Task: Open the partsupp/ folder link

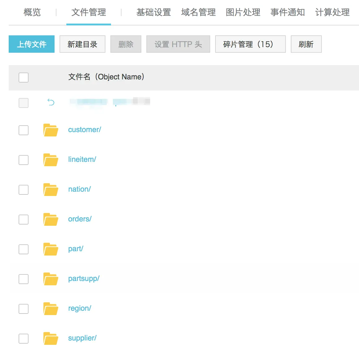Action: click(x=84, y=279)
